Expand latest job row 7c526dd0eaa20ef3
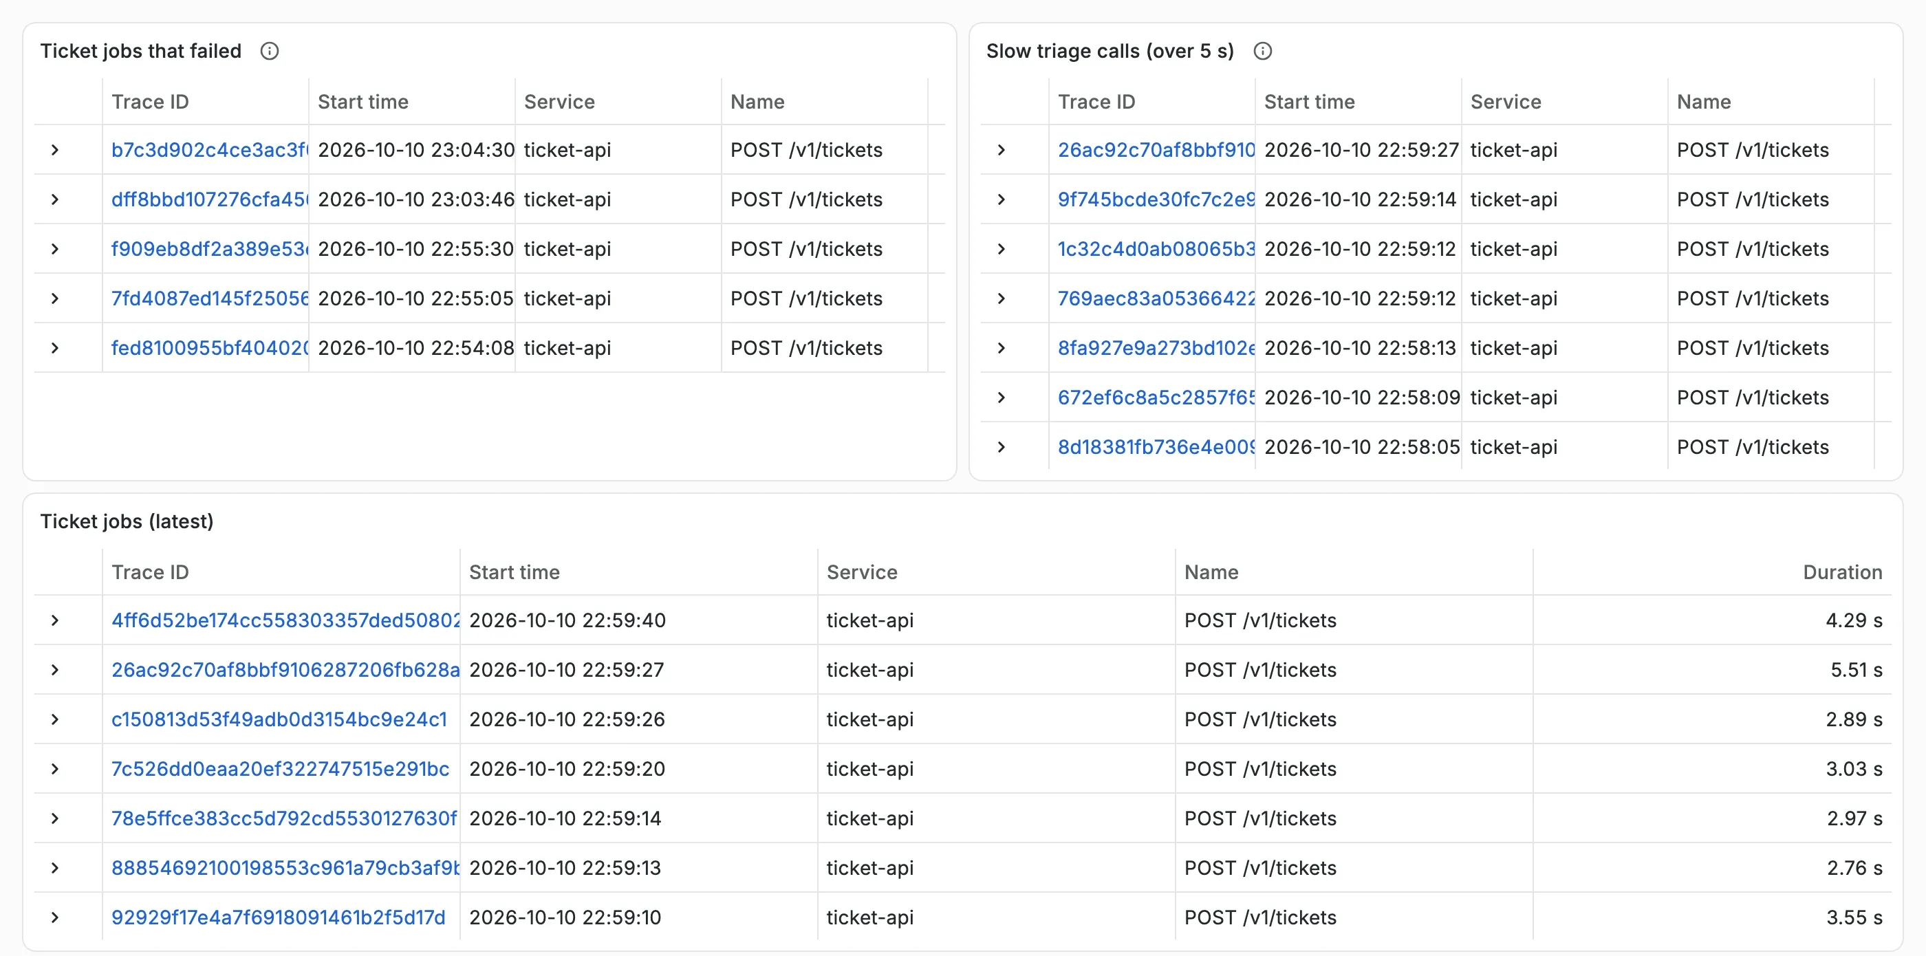Screen dimensions: 1926x956 pos(54,768)
